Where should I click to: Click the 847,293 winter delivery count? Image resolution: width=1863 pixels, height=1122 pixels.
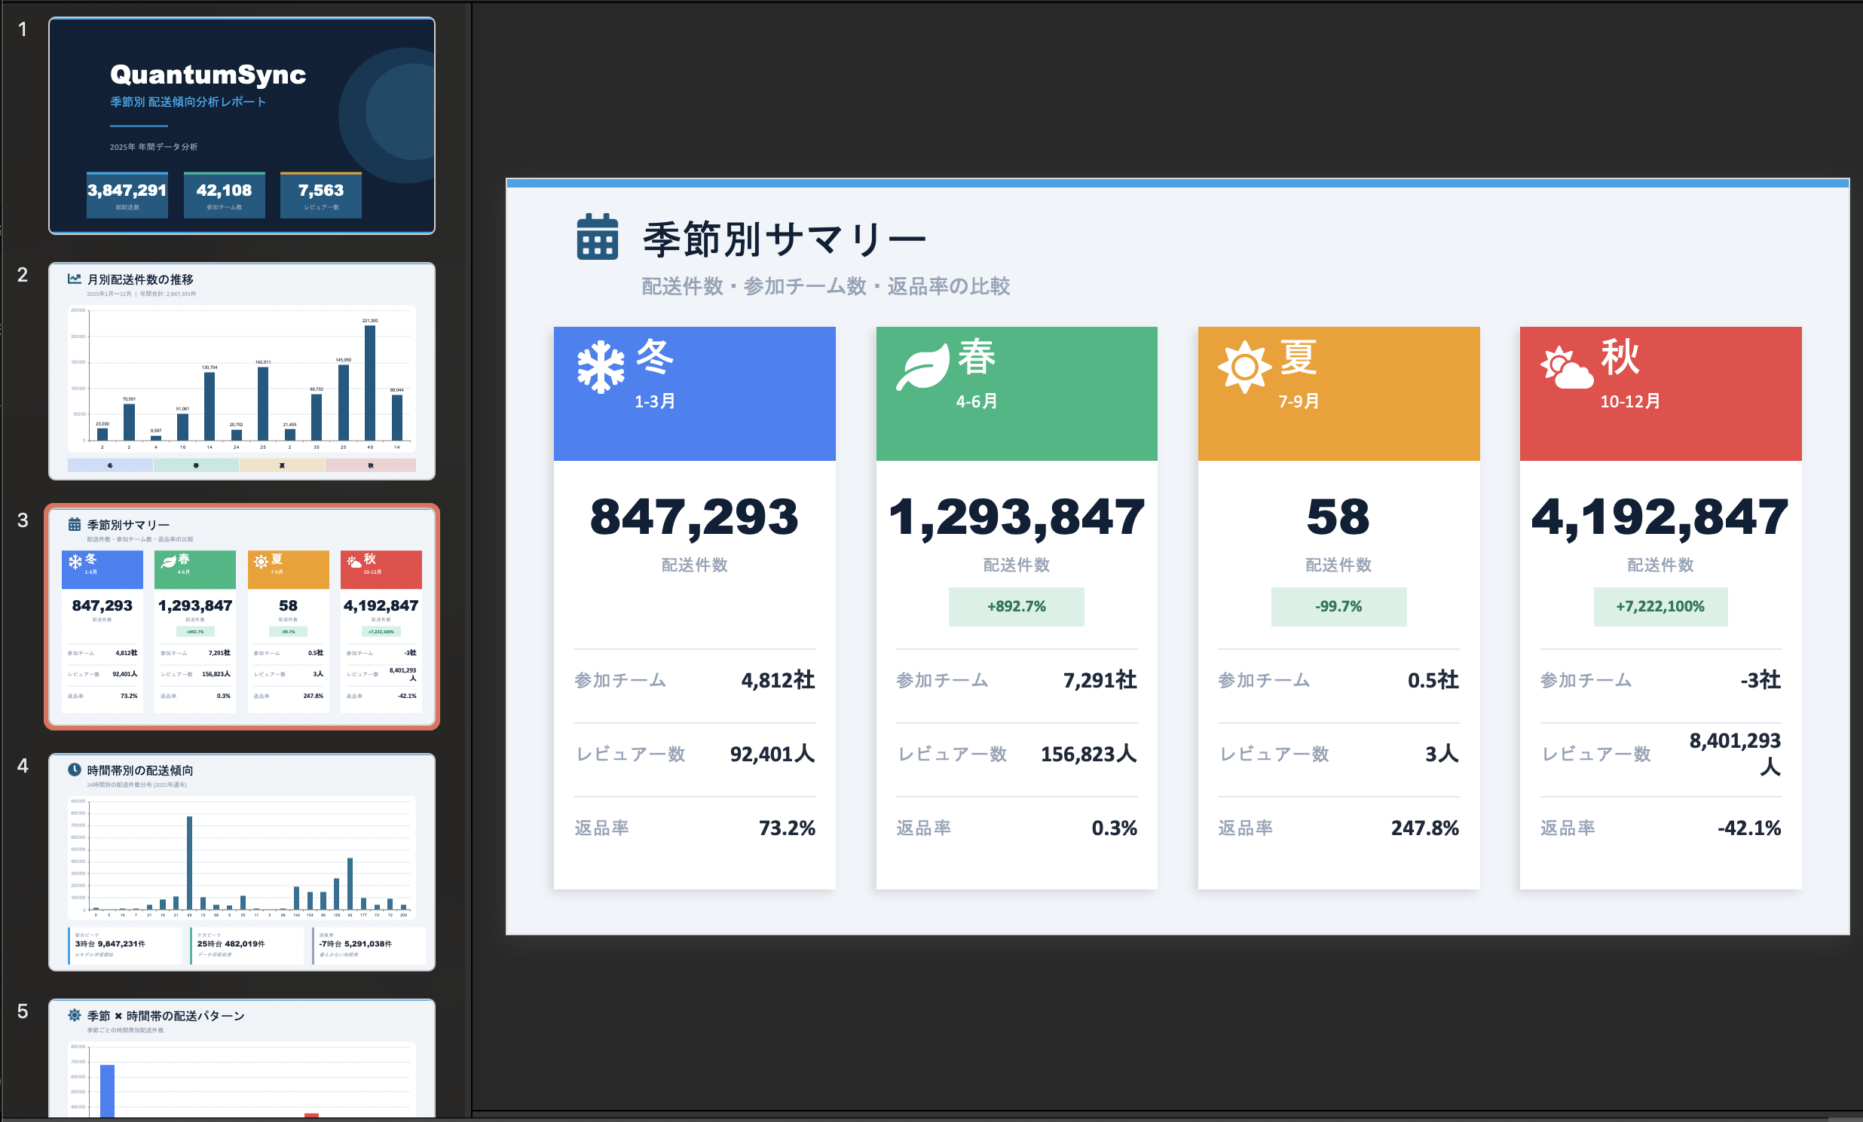(x=693, y=517)
